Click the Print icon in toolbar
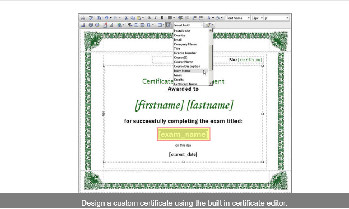The image size is (349, 209). click(x=83, y=18)
